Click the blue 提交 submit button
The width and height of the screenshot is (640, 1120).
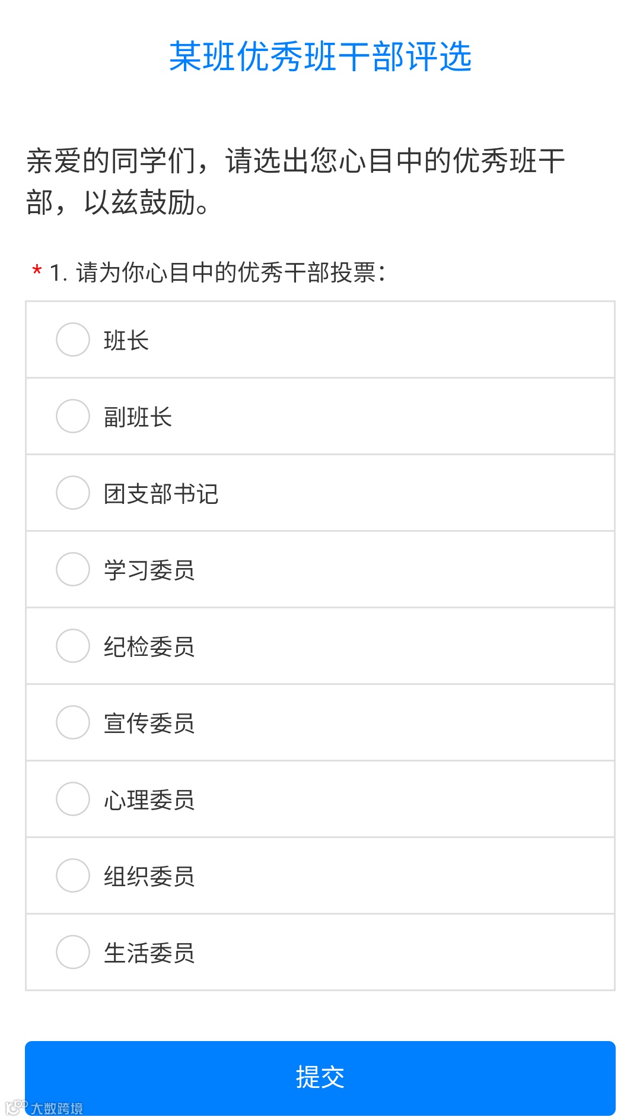point(320,1077)
